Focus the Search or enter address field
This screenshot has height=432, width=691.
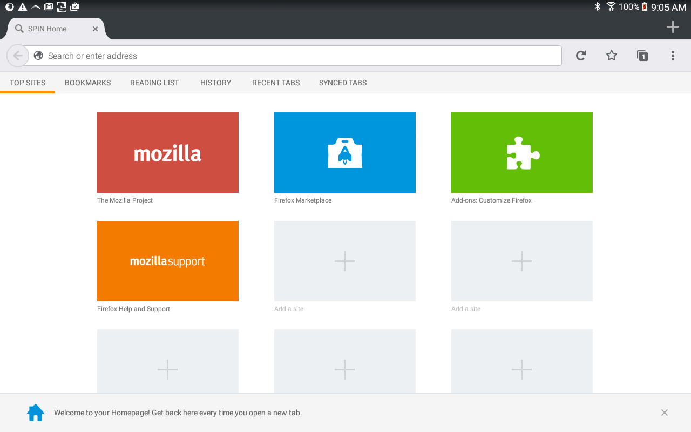(295, 56)
